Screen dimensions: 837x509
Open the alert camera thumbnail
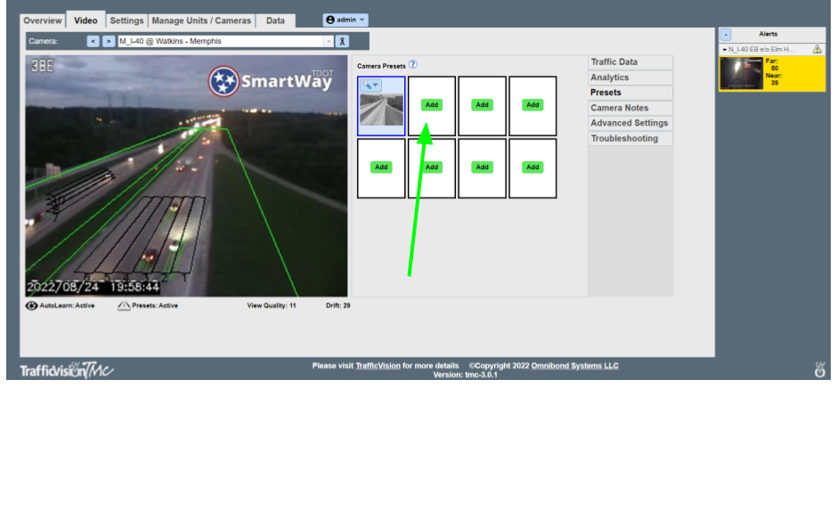pyautogui.click(x=742, y=73)
